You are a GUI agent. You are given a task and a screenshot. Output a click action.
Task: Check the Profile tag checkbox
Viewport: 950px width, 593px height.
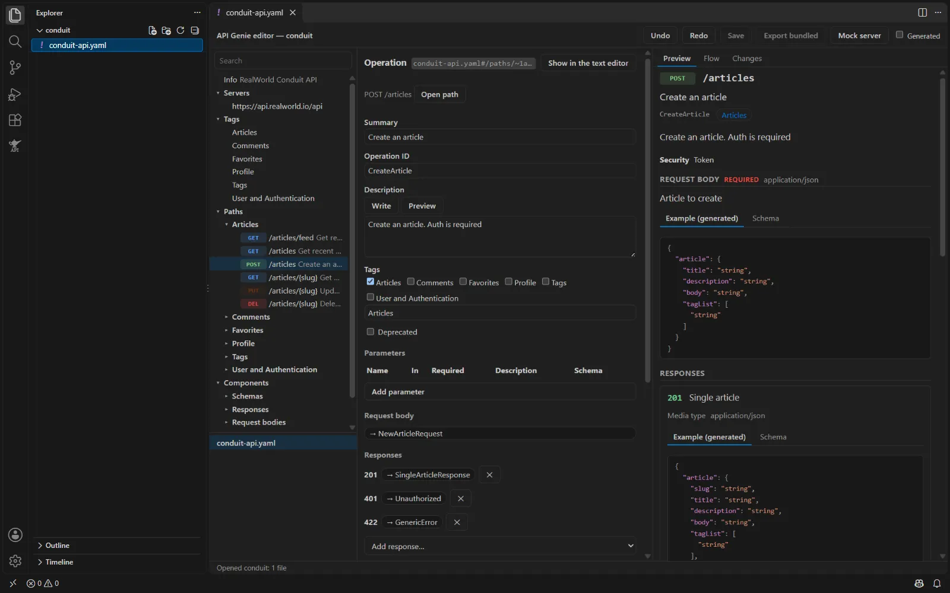tap(509, 282)
